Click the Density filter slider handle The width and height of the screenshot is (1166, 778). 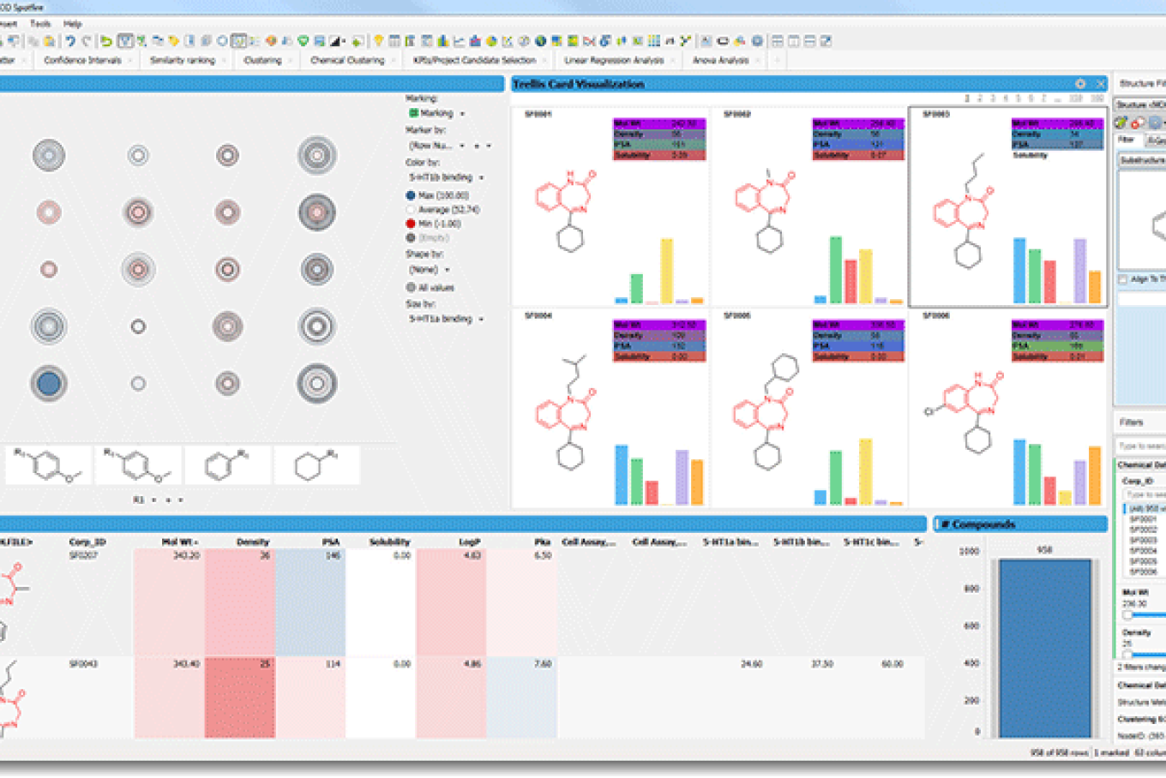1127,654
